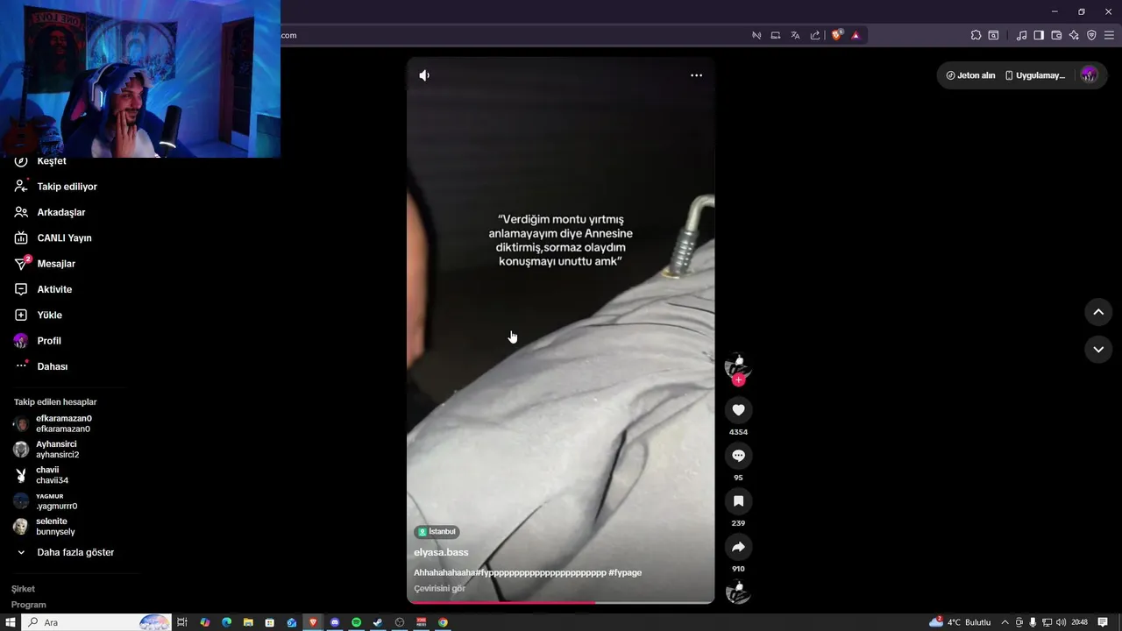Open the elyasa.bass creator profile
Screen dimensions: 1122x631
tap(441, 552)
